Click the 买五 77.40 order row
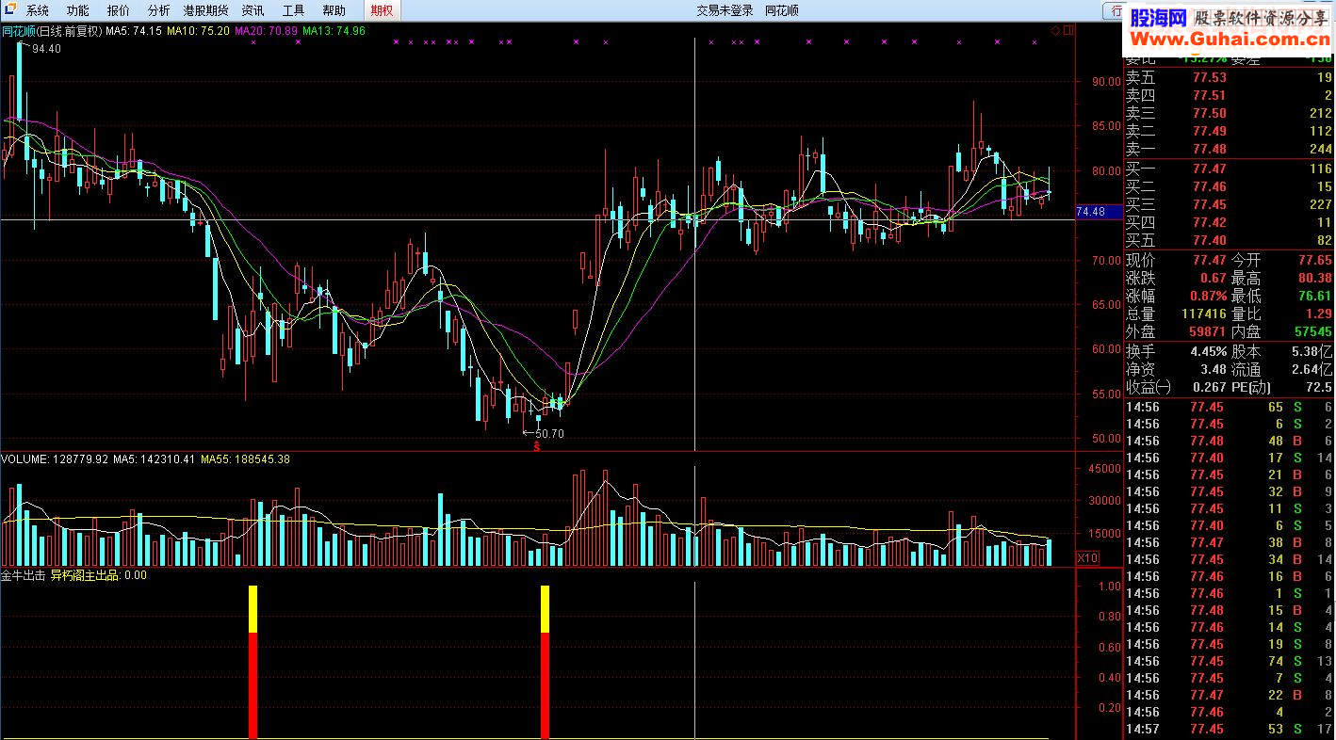 1229,240
